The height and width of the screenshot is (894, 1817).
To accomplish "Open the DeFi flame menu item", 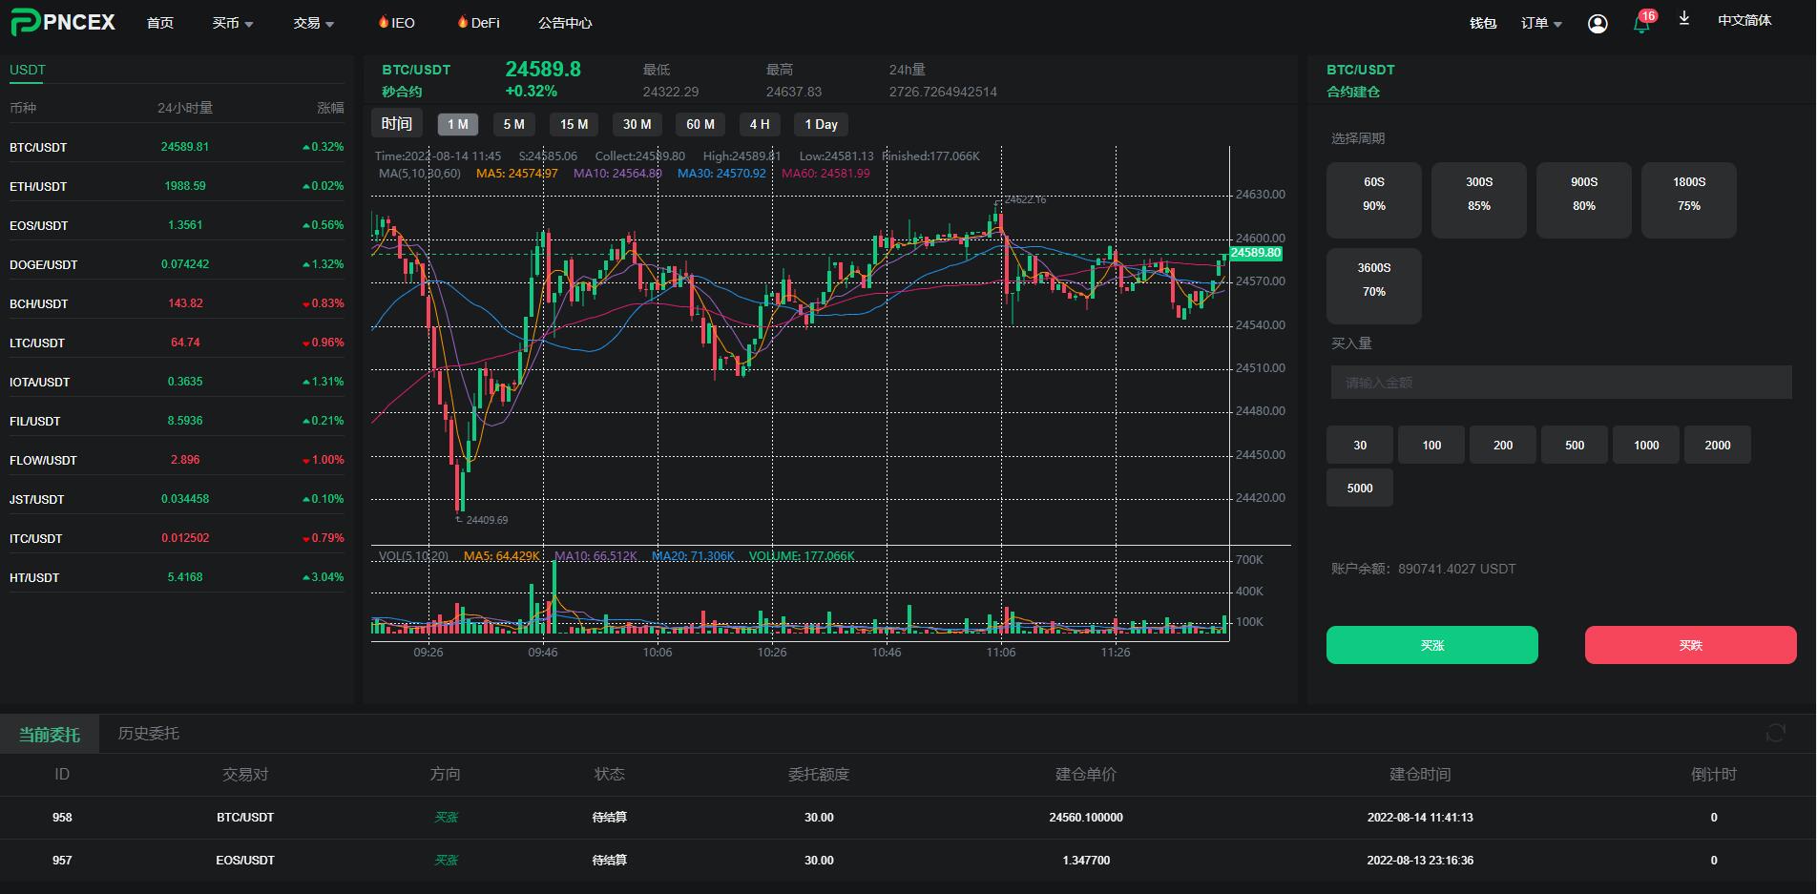I will pos(478,23).
